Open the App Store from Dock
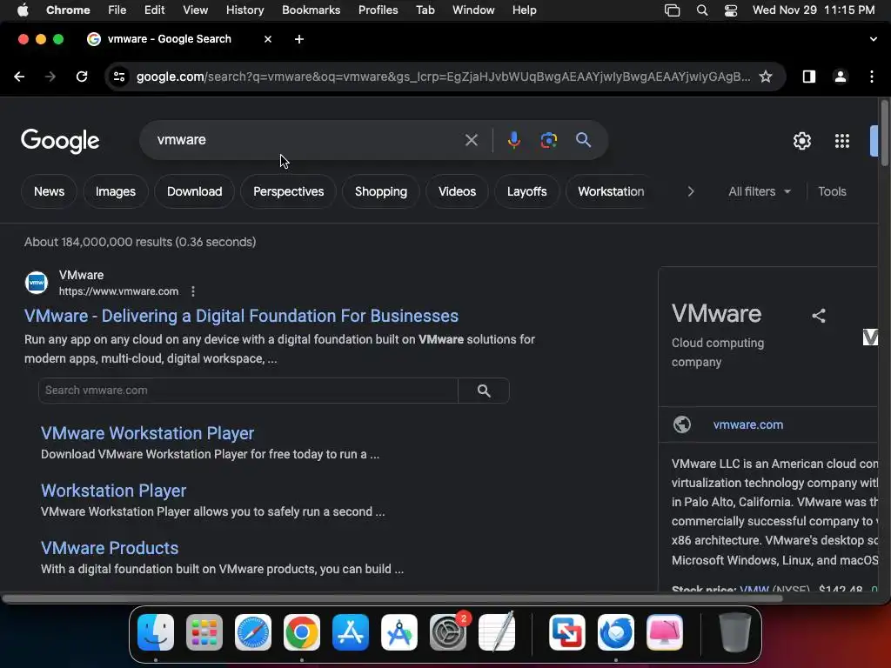Image resolution: width=891 pixels, height=668 pixels. [x=351, y=632]
